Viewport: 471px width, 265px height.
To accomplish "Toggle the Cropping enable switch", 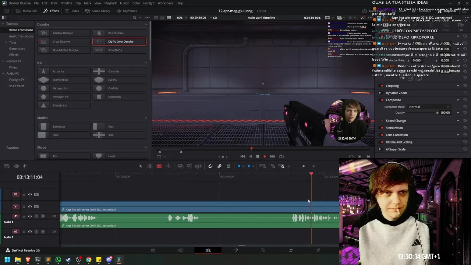I will (382, 86).
